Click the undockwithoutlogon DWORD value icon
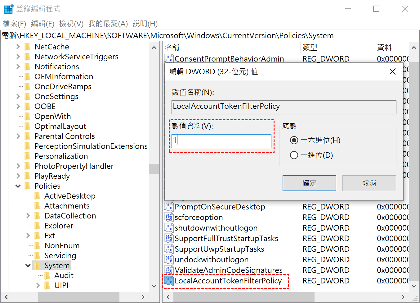This screenshot has width=420, height=303. 169,259
